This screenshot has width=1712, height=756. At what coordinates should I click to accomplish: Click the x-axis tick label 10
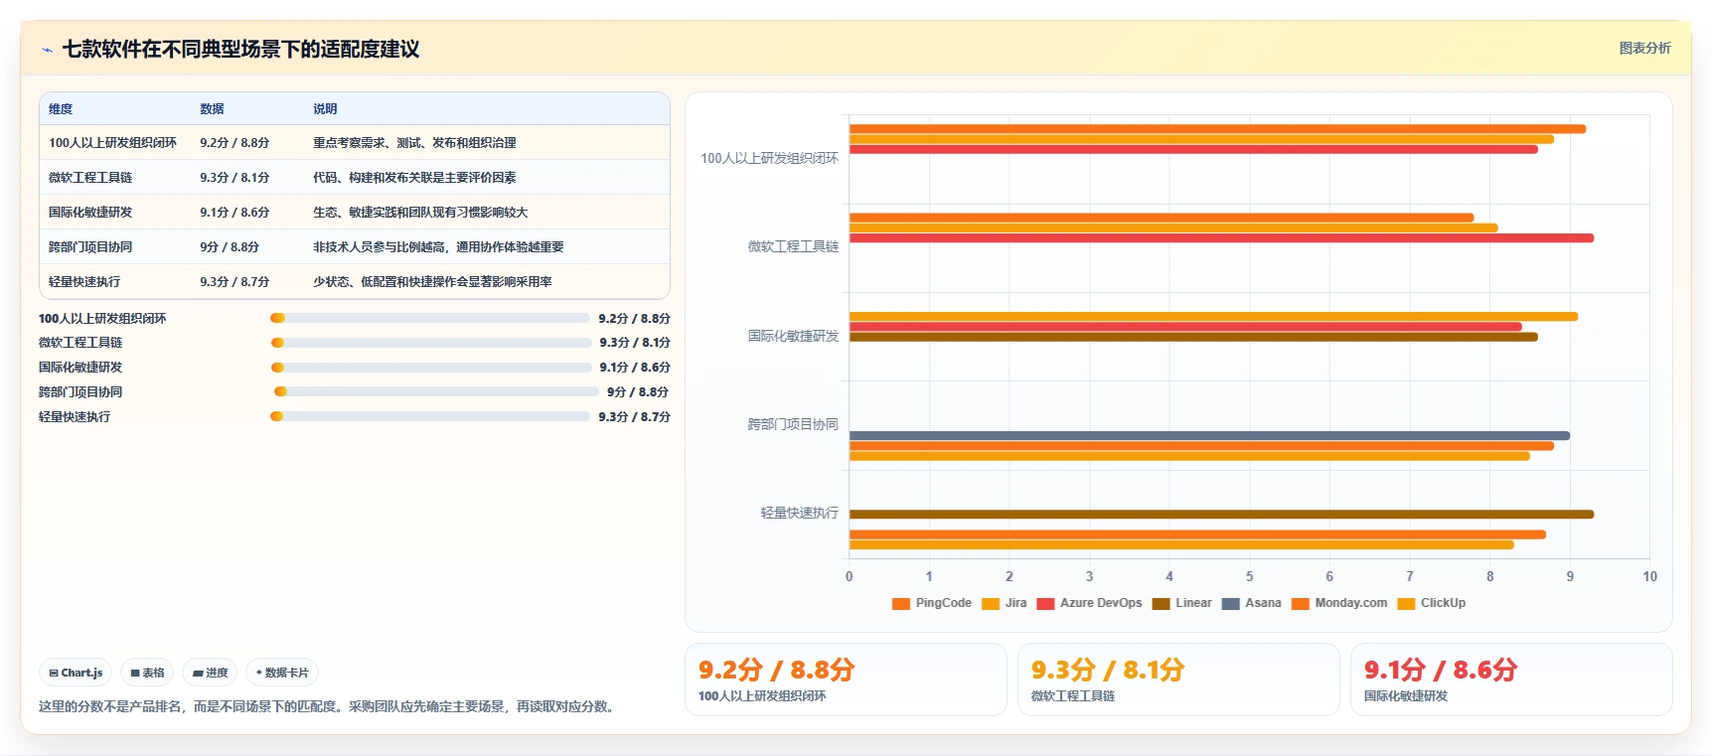coord(1649,576)
